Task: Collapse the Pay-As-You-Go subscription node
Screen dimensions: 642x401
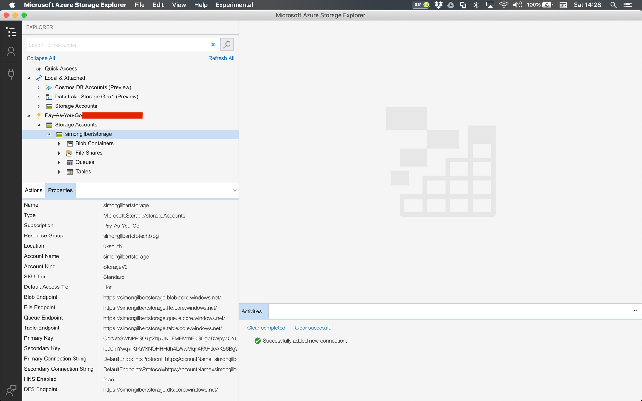Action: [29, 115]
